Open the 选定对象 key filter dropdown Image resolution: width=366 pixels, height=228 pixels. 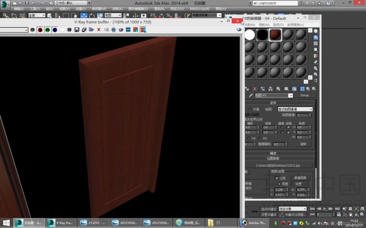click(x=292, y=209)
